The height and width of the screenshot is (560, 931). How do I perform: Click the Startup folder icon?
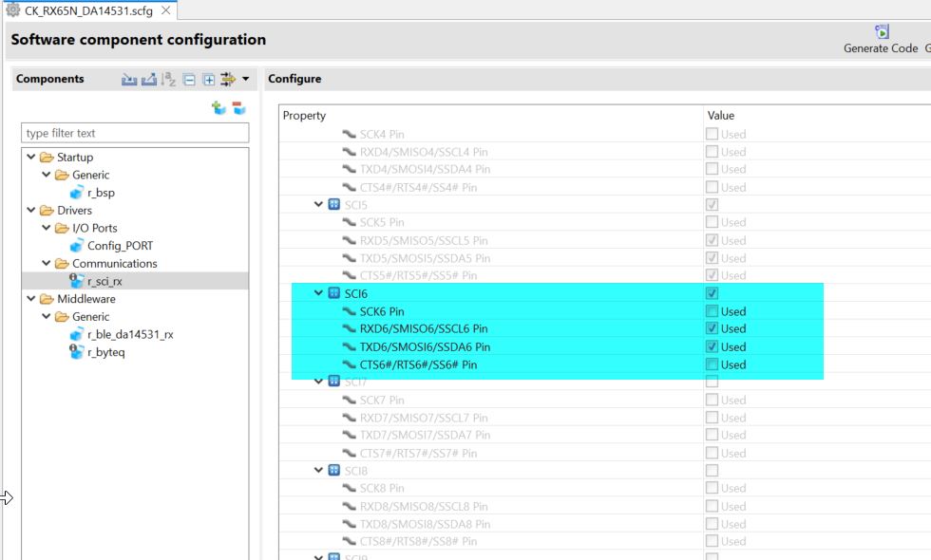(x=47, y=158)
